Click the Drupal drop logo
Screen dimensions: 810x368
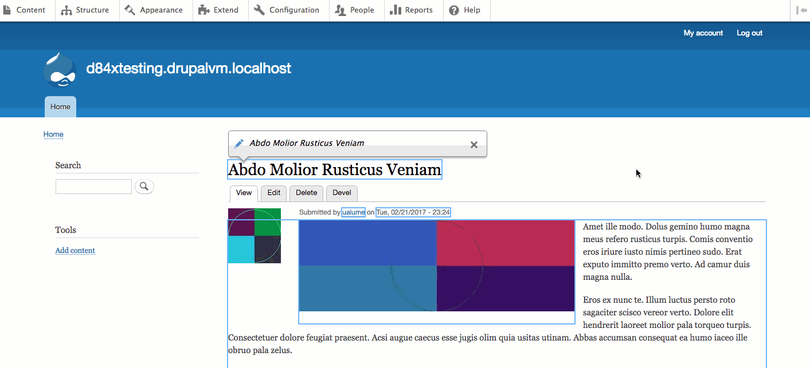pyautogui.click(x=60, y=69)
